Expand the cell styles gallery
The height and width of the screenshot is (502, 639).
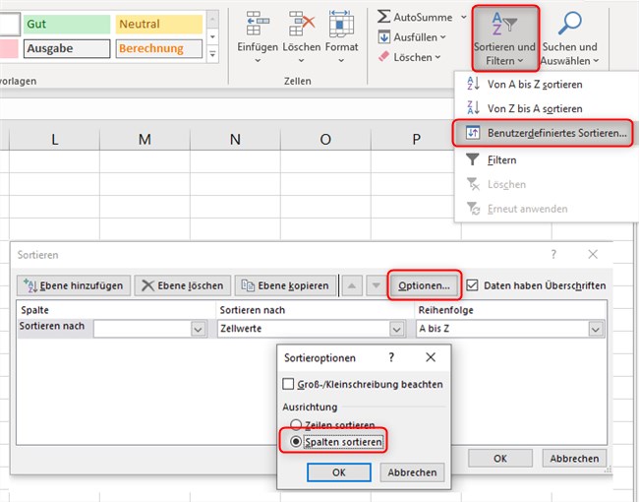click(212, 53)
